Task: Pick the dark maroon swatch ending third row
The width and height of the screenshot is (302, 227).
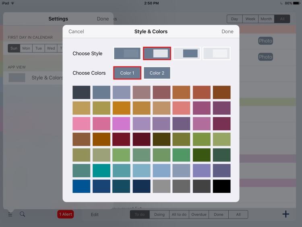Action: 222,124
